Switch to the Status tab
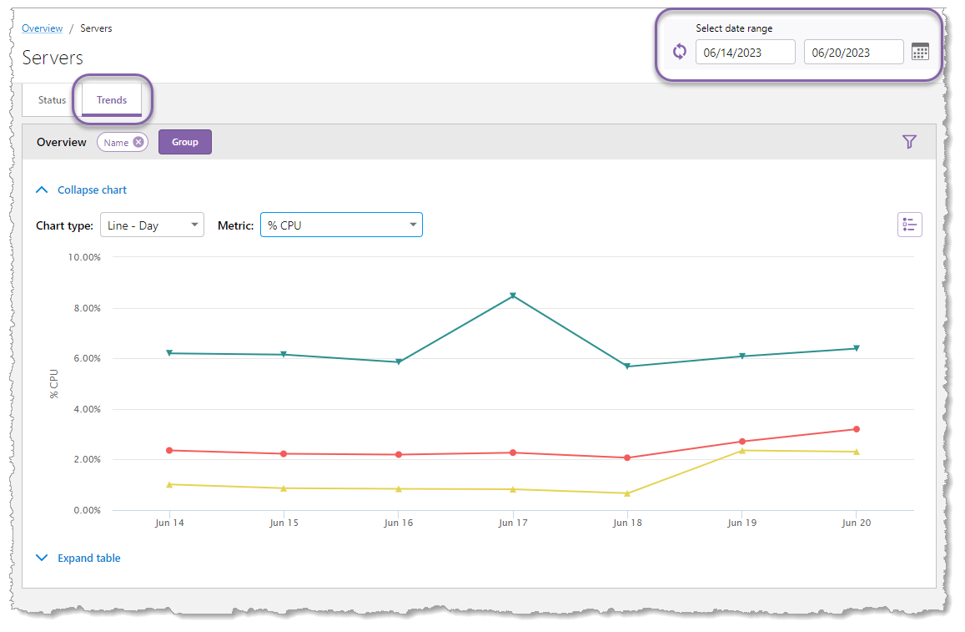Screen dimensions: 965x632 tap(51, 99)
